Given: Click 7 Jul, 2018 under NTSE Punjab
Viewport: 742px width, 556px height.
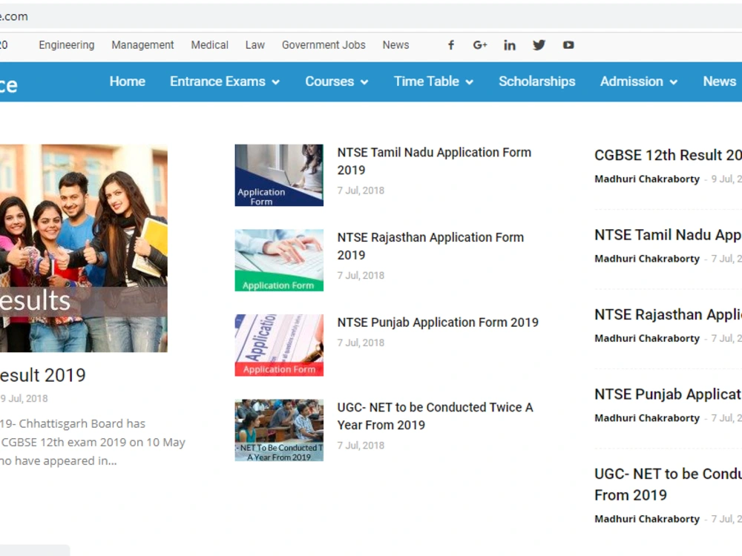Looking at the screenshot, I should click(361, 342).
